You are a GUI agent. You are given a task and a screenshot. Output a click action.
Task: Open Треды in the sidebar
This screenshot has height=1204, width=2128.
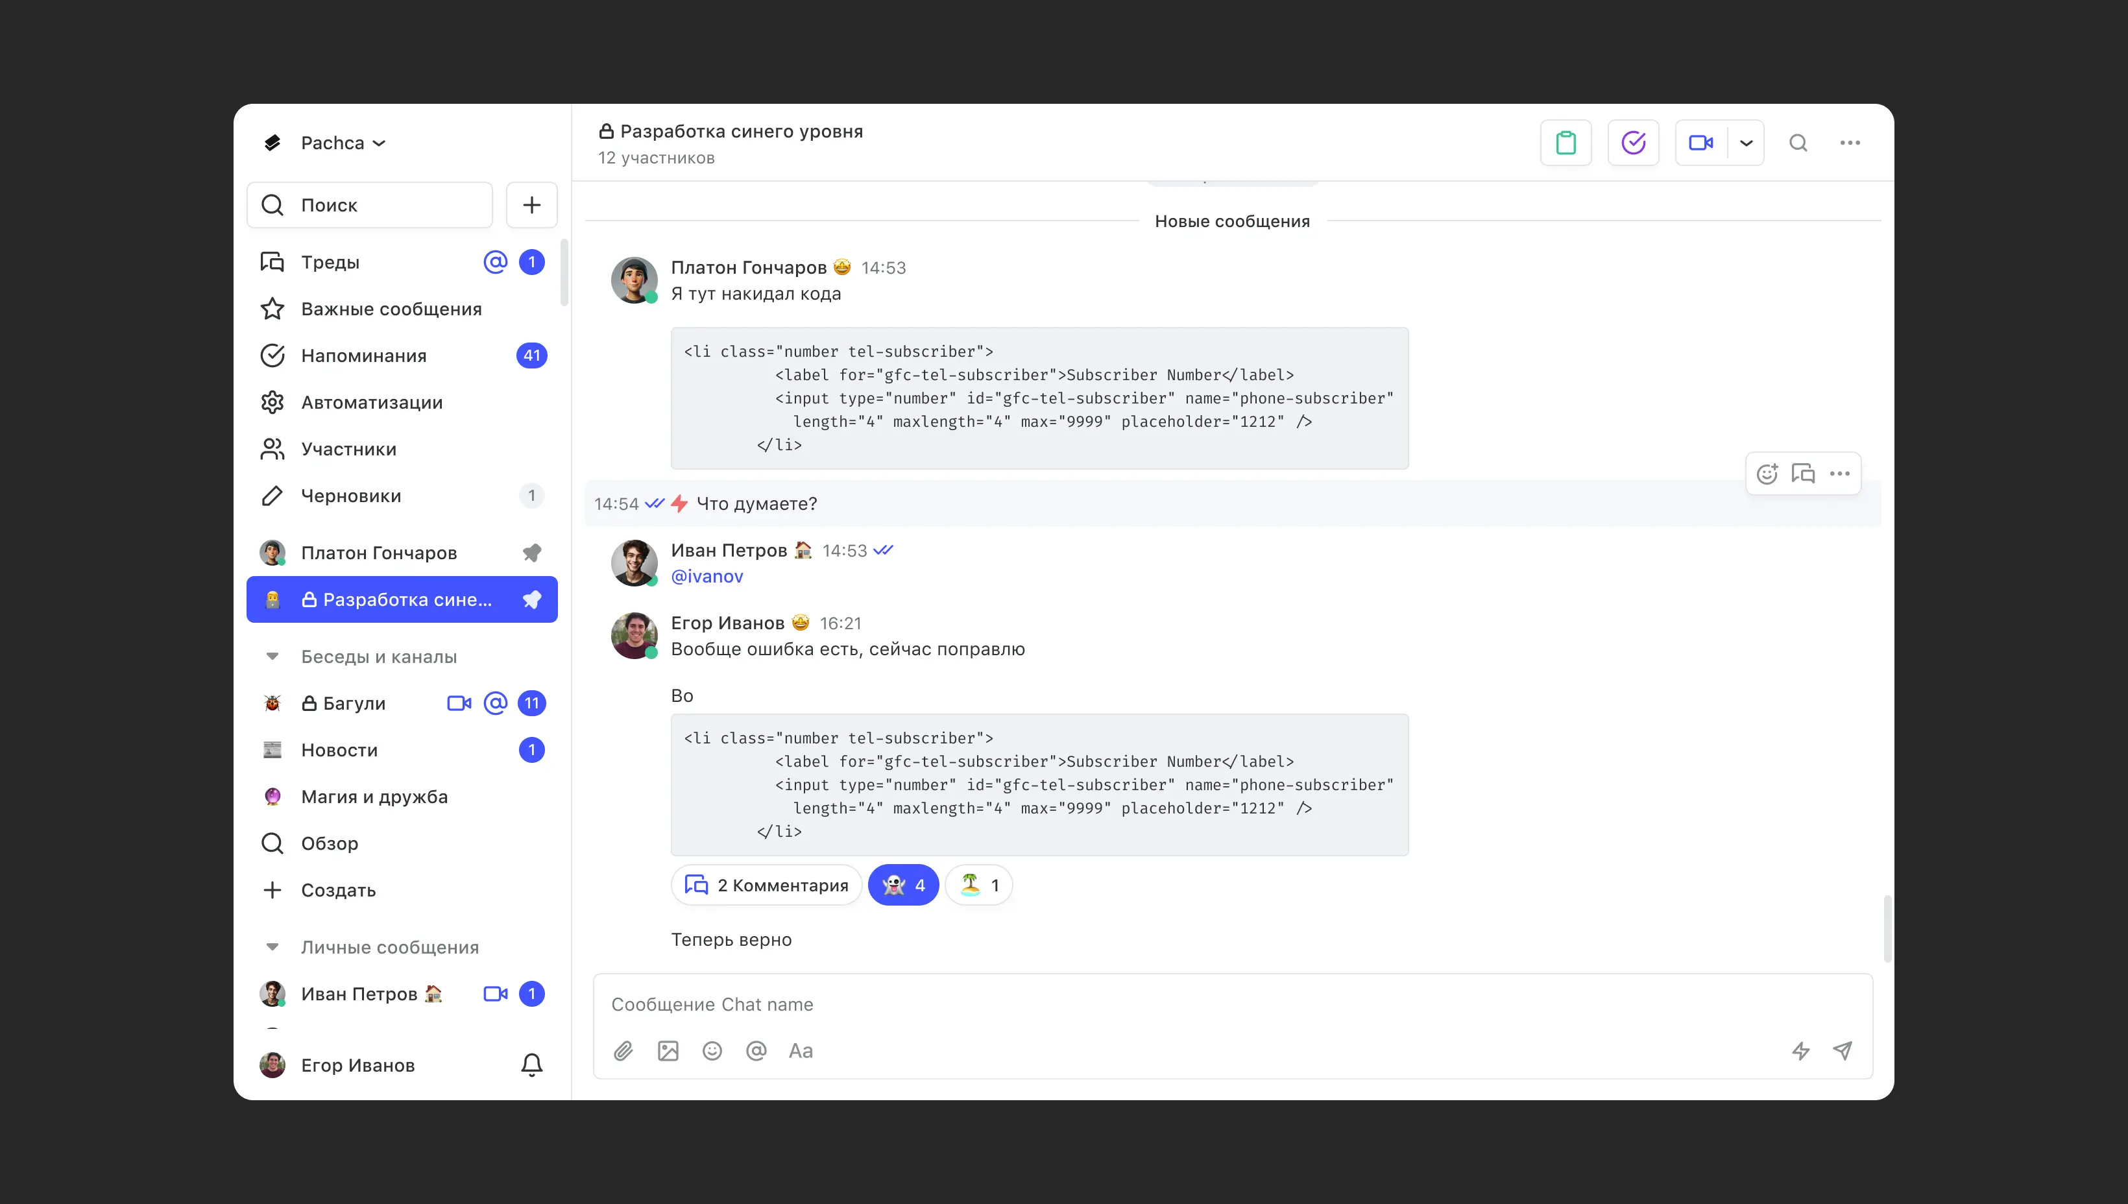point(330,262)
